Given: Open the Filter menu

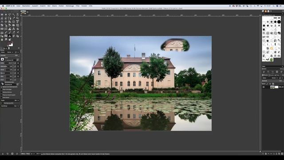Looking at the screenshot, I should point(78,6).
